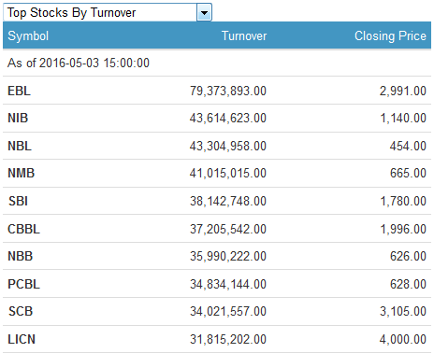434x353 pixels.
Task: Select PCBL turnover value 34,834,144.00
Action: (x=228, y=284)
